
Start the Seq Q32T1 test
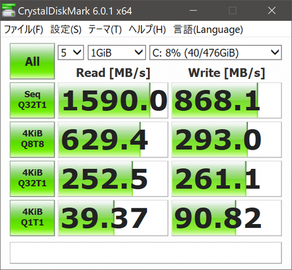32,100
